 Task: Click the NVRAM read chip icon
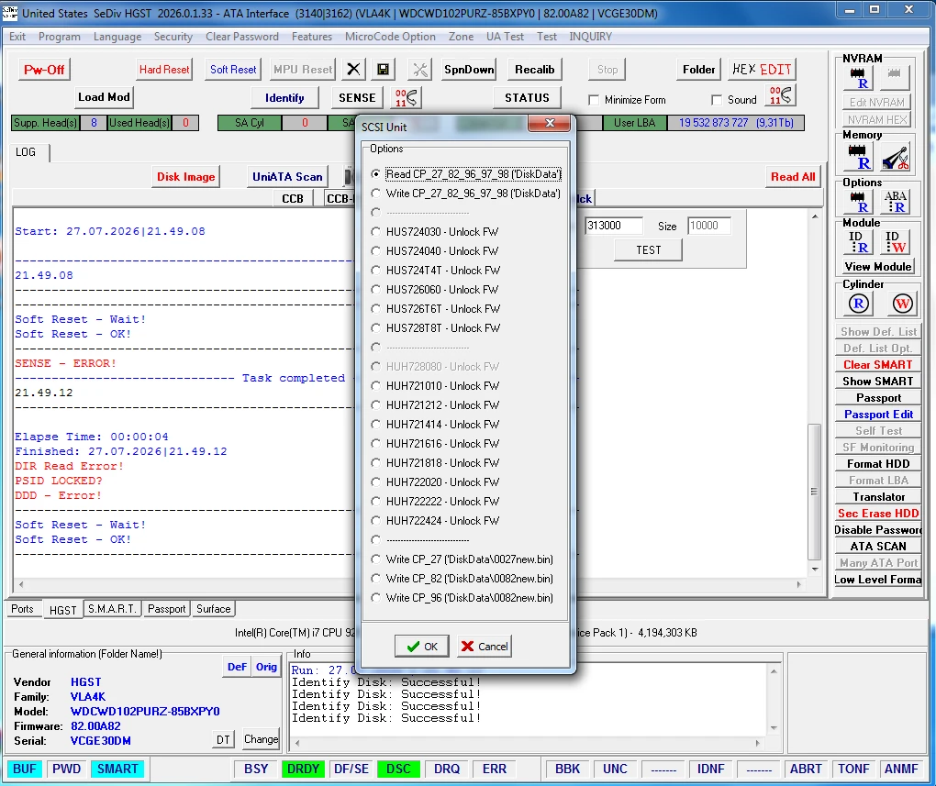[x=858, y=78]
